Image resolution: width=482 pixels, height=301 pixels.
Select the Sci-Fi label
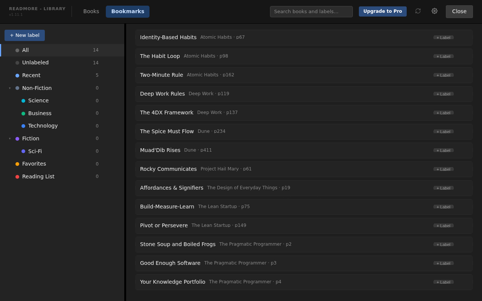[62, 151]
